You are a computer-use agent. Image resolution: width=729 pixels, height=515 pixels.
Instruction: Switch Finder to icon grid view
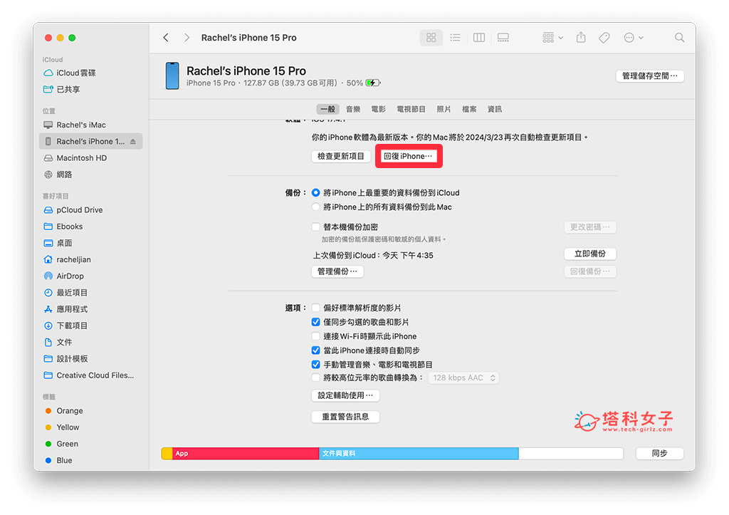431,38
